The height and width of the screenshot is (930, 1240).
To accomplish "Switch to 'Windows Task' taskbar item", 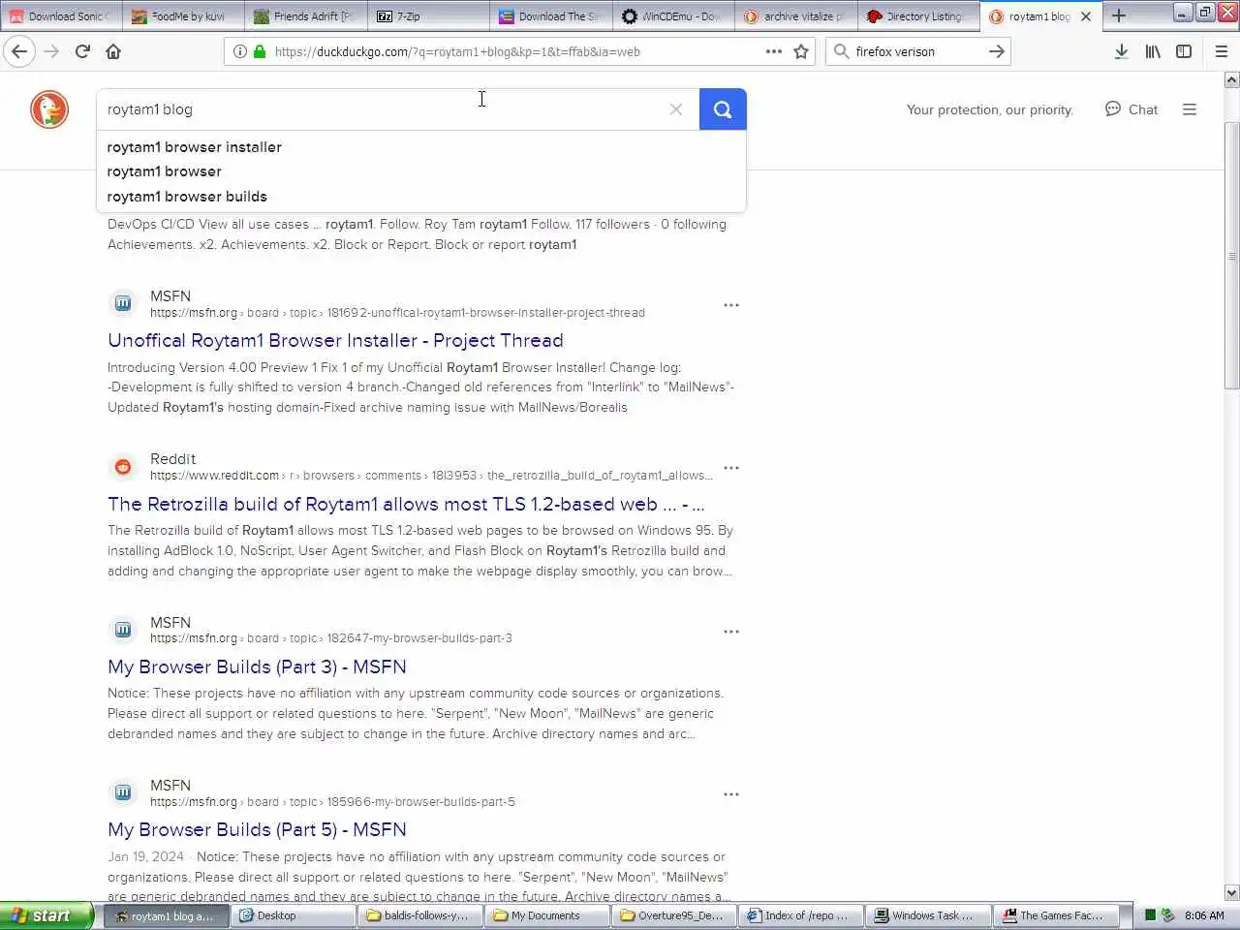I will click(x=930, y=915).
